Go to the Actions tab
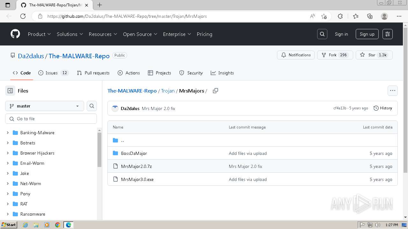The width and height of the screenshot is (408, 229). [129, 73]
